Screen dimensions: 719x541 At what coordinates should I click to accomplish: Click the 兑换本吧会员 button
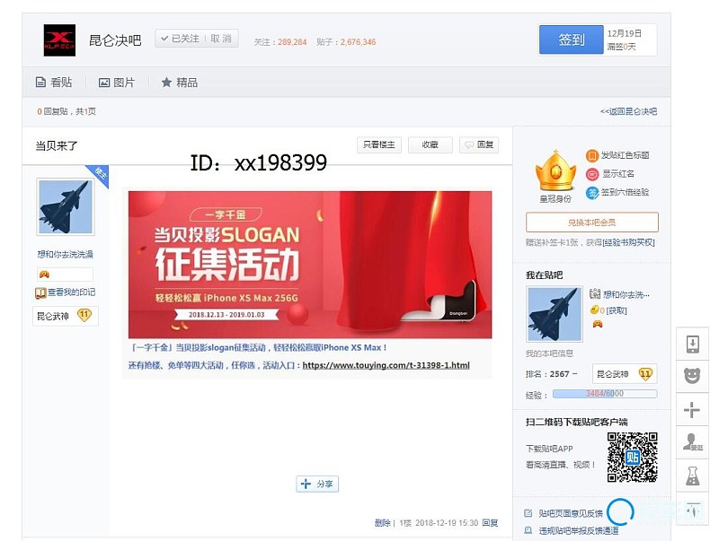592,223
